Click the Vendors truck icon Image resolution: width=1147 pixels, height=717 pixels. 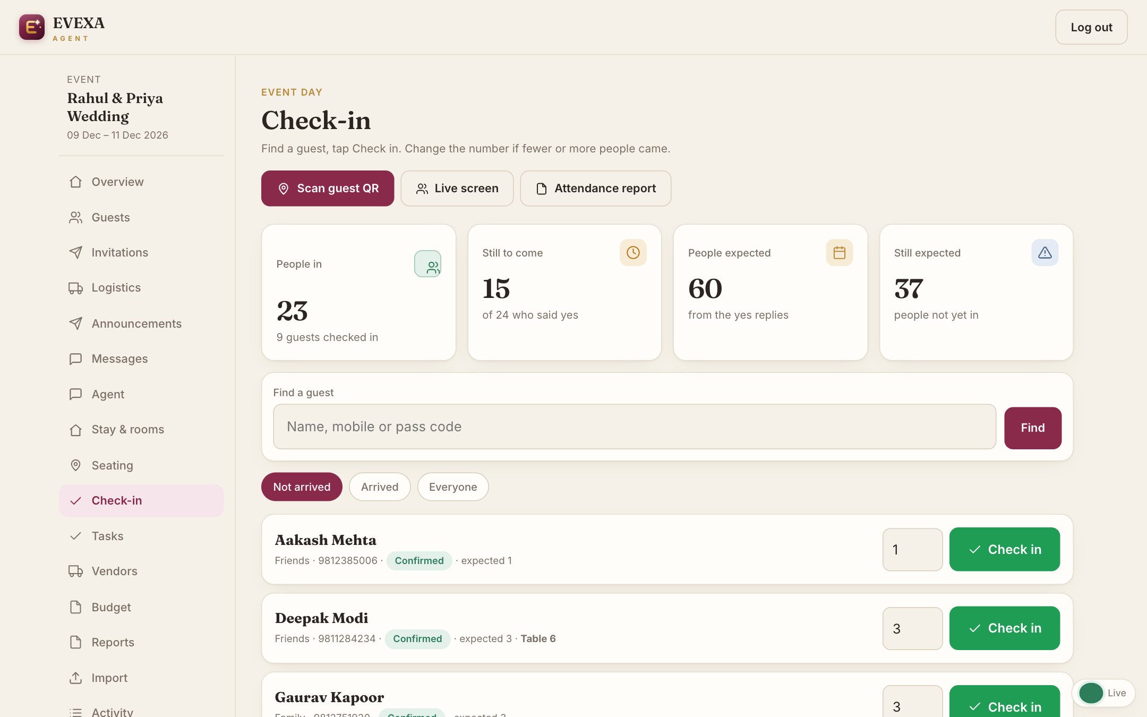click(76, 571)
